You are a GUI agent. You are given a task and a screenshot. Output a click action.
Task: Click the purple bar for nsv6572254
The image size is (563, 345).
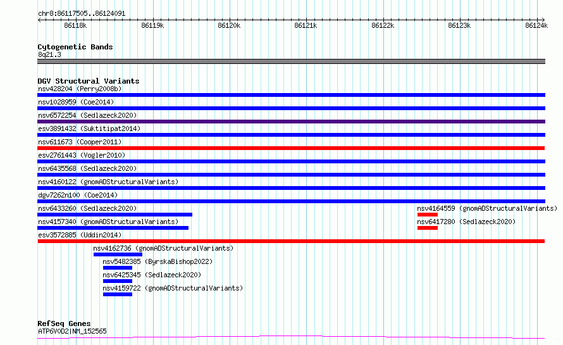[291, 122]
